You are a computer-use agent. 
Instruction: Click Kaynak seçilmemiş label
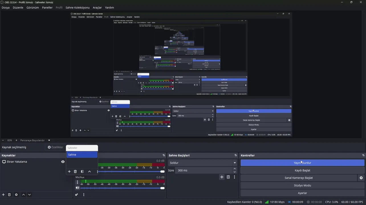pyautogui.click(x=14, y=147)
